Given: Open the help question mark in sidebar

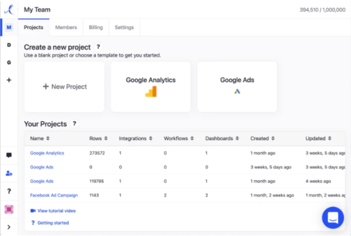Looking at the screenshot, I should click(x=9, y=191).
